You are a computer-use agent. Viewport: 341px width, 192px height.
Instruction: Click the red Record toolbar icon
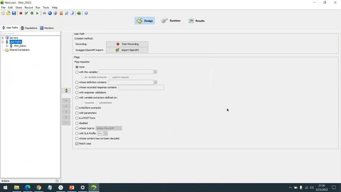coord(21,13)
